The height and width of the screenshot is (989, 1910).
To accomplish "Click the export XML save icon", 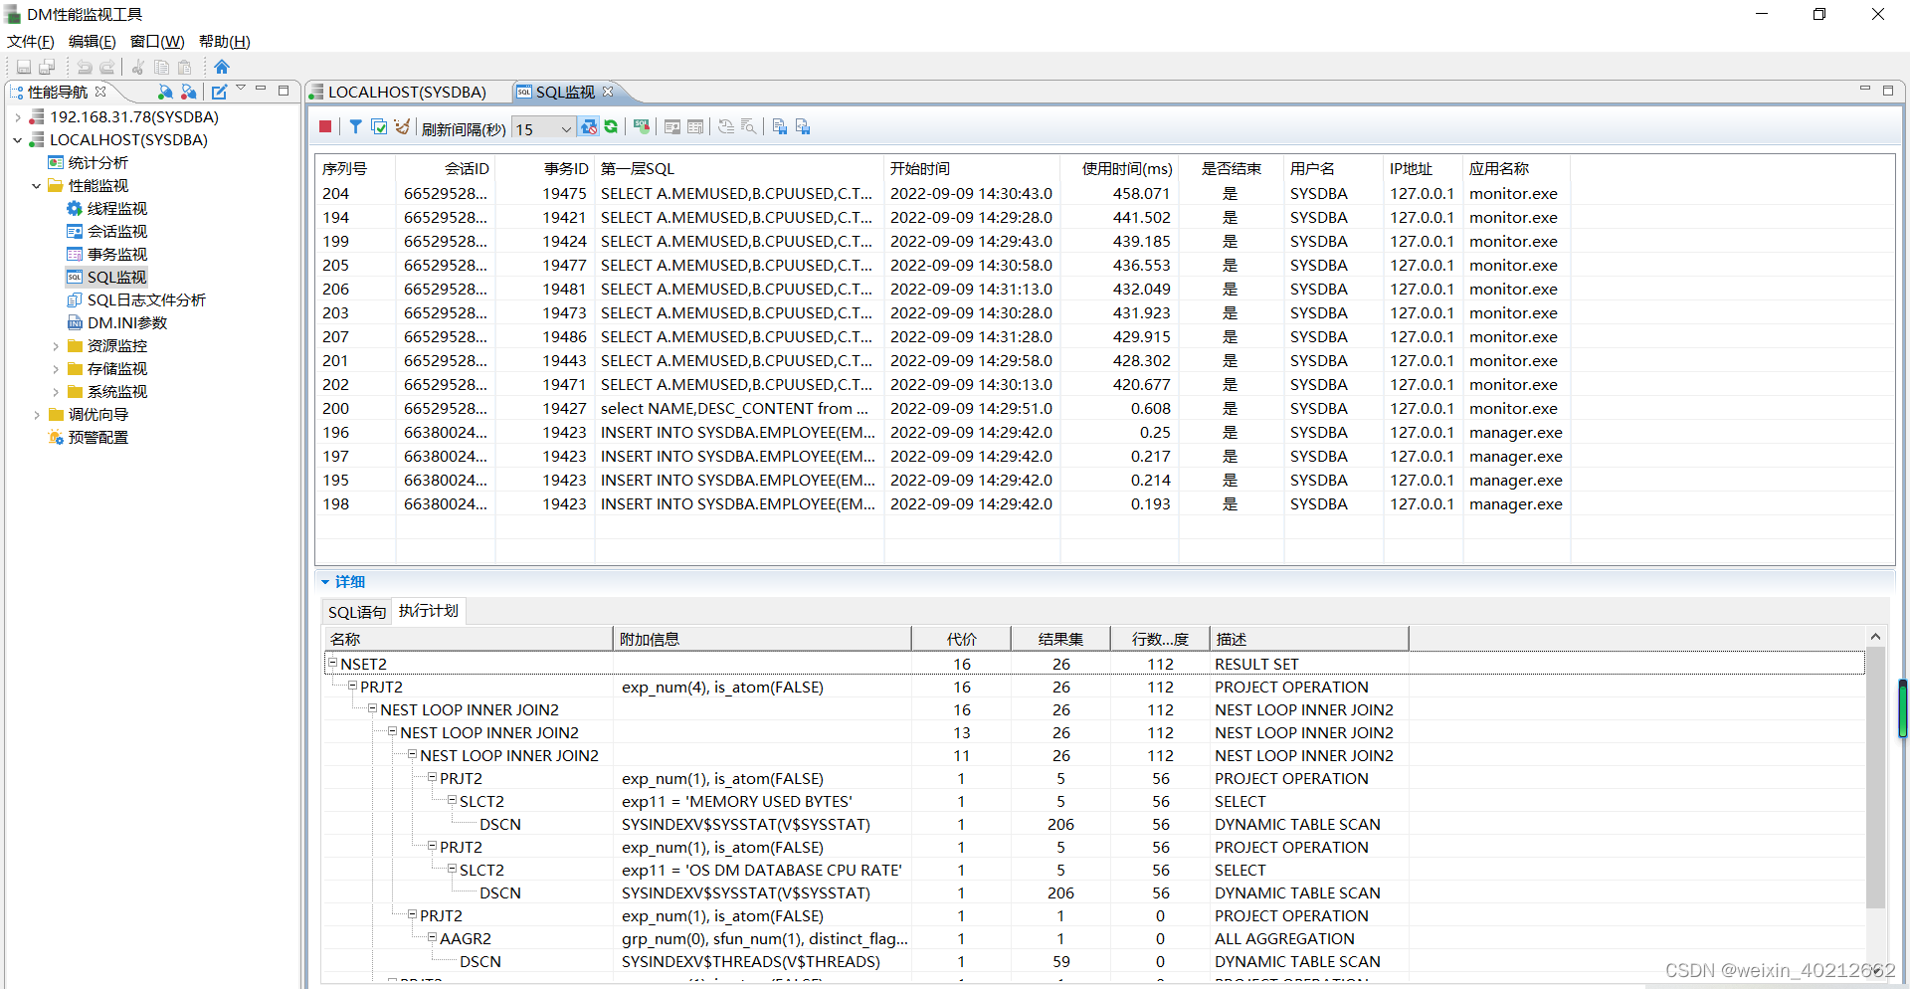I will pyautogui.click(x=803, y=126).
